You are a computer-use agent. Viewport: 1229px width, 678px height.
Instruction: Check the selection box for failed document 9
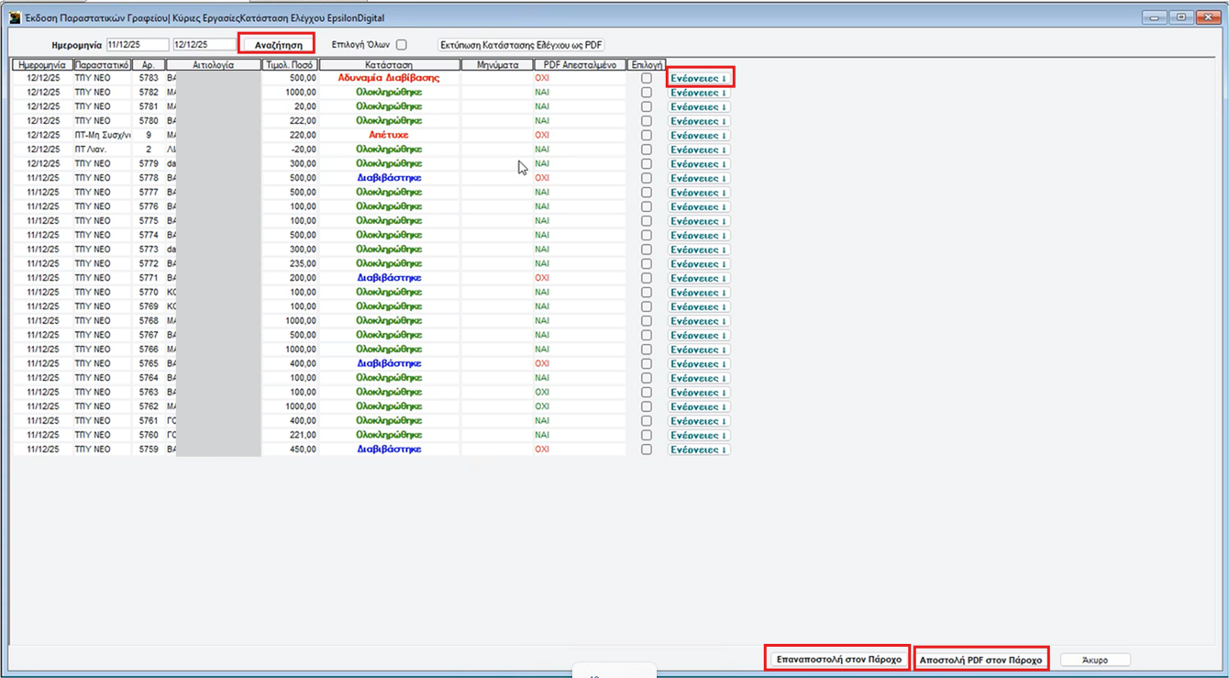pos(647,136)
